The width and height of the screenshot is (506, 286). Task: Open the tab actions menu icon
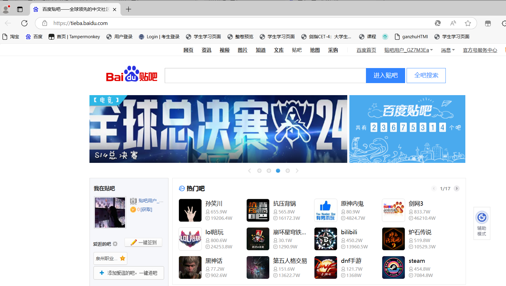[x=20, y=9]
